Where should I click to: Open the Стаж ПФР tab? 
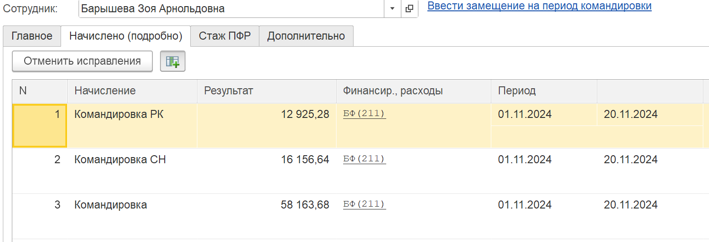[x=225, y=36]
